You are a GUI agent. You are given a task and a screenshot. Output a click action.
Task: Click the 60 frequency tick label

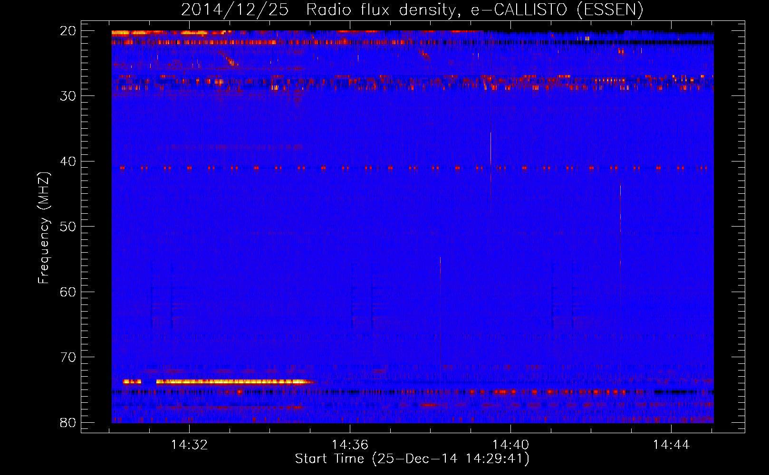pos(68,292)
